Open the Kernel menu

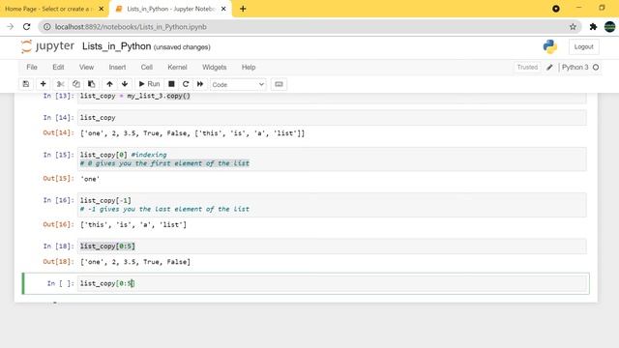pos(177,67)
